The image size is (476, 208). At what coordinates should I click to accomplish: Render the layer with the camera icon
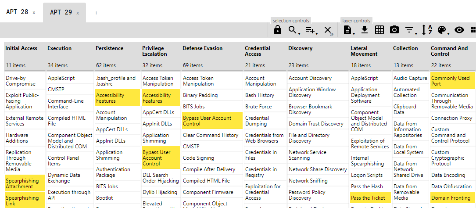394,30
